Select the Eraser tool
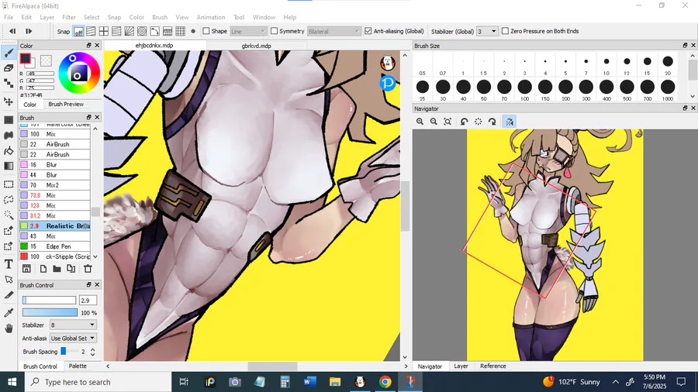Screen dimensions: 698x392 (9, 68)
